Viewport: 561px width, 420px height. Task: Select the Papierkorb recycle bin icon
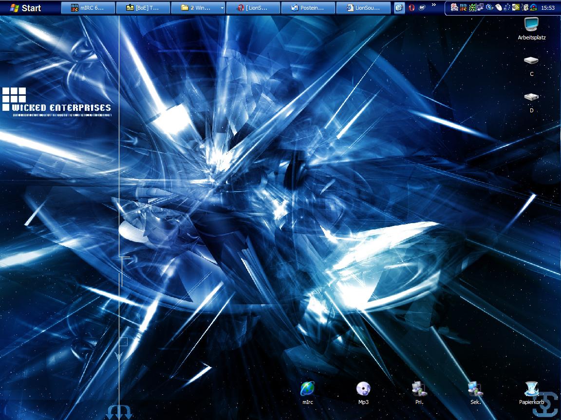pyautogui.click(x=531, y=389)
